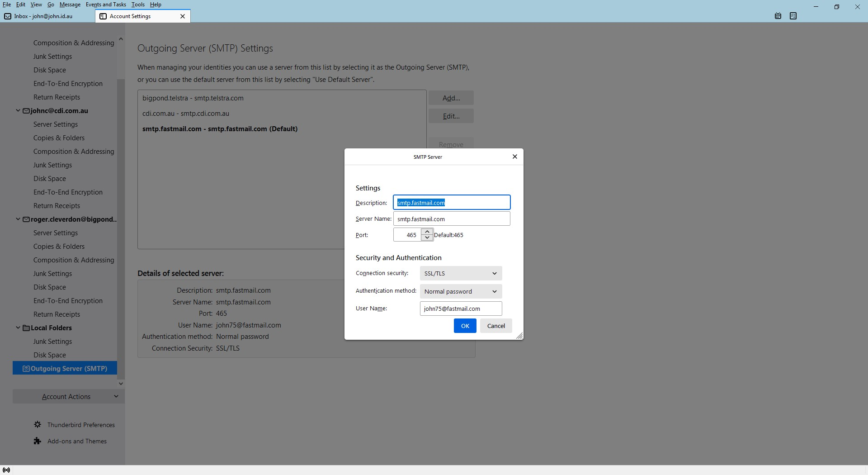
Task: Click sidebar scrollbar up arrow
Action: (x=121, y=39)
